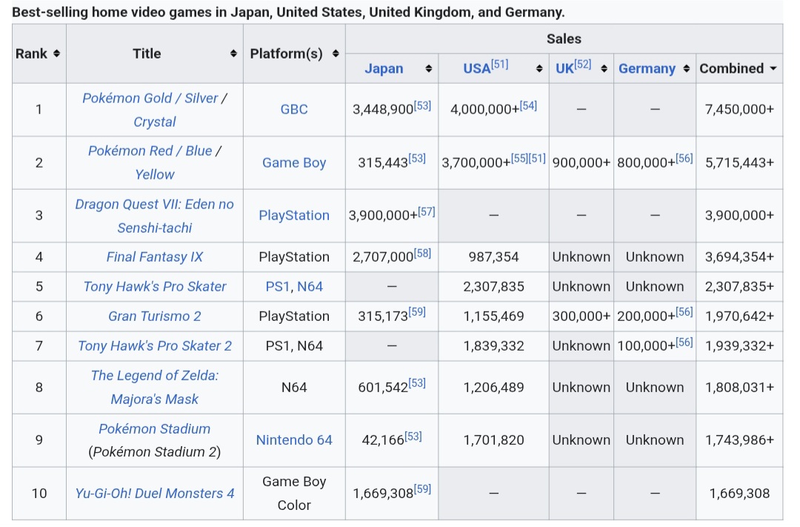Open The Legend of Zelda: Majora's Mask link

155,387
